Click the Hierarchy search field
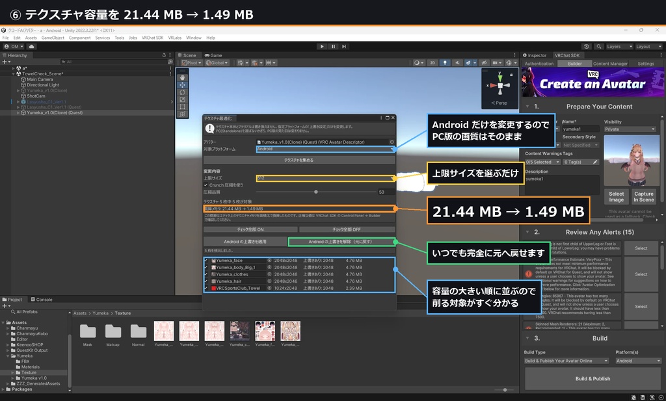The height and width of the screenshot is (401, 666). point(114,62)
